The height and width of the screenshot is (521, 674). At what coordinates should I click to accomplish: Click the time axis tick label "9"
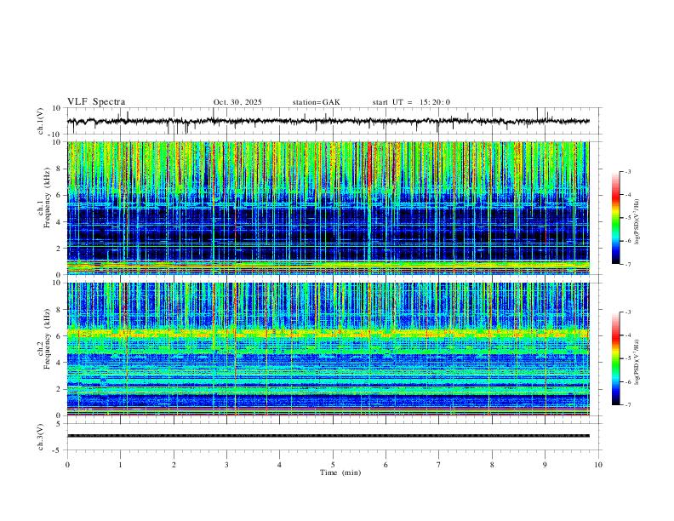coord(545,465)
